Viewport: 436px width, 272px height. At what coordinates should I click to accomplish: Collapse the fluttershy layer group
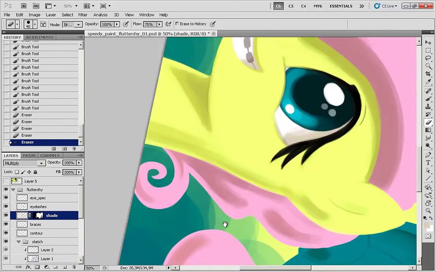[x=13, y=190]
